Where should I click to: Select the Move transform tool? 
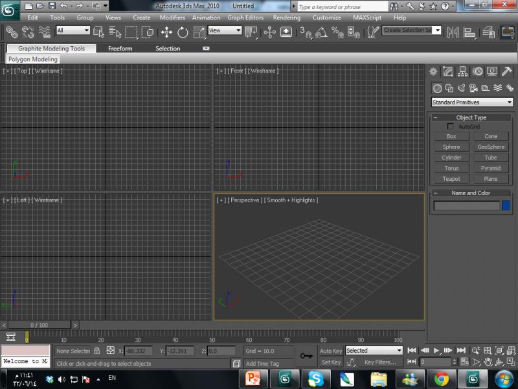(166, 32)
